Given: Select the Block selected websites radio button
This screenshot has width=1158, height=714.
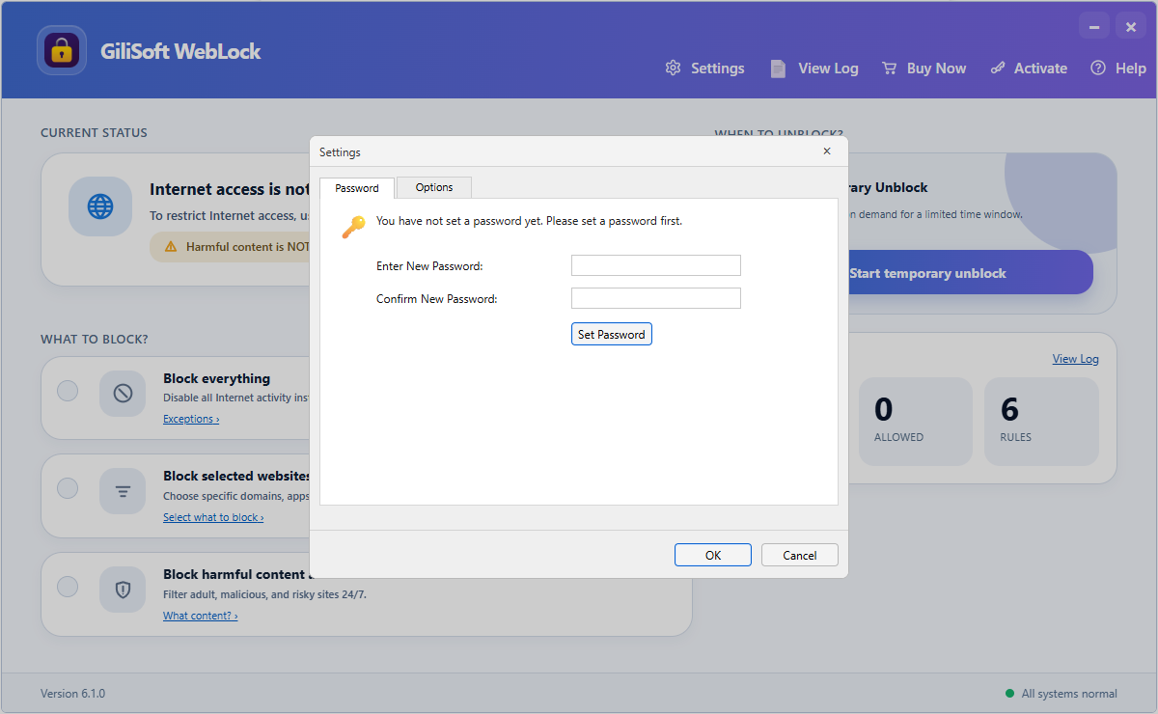Looking at the screenshot, I should click(x=68, y=488).
